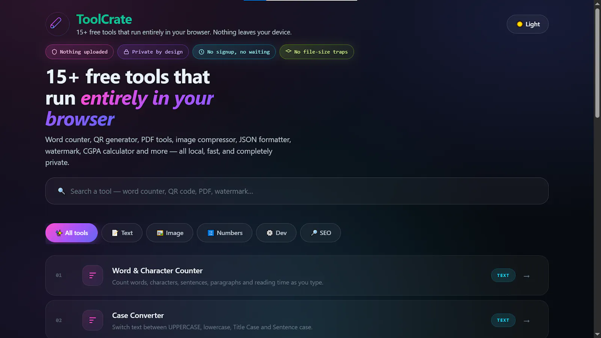The image size is (601, 338).
Task: Click the number grid icon on Numbers tab
Action: (x=211, y=233)
